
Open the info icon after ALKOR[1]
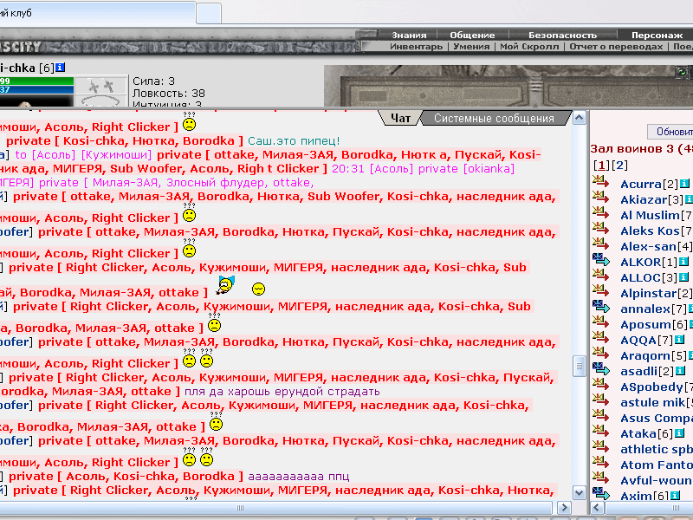pyautogui.click(x=683, y=262)
